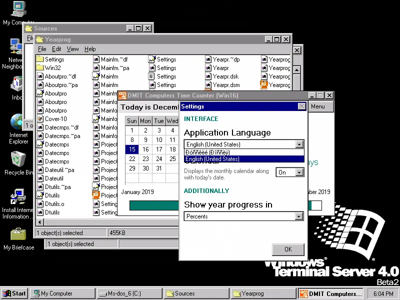This screenshot has width=400, height=300.
Task: Open the Application Language dropdown arrow
Action: tap(299, 144)
